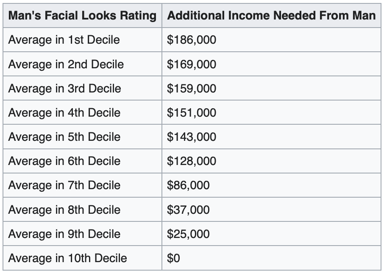Click the $86,000 cell

(x=188, y=185)
